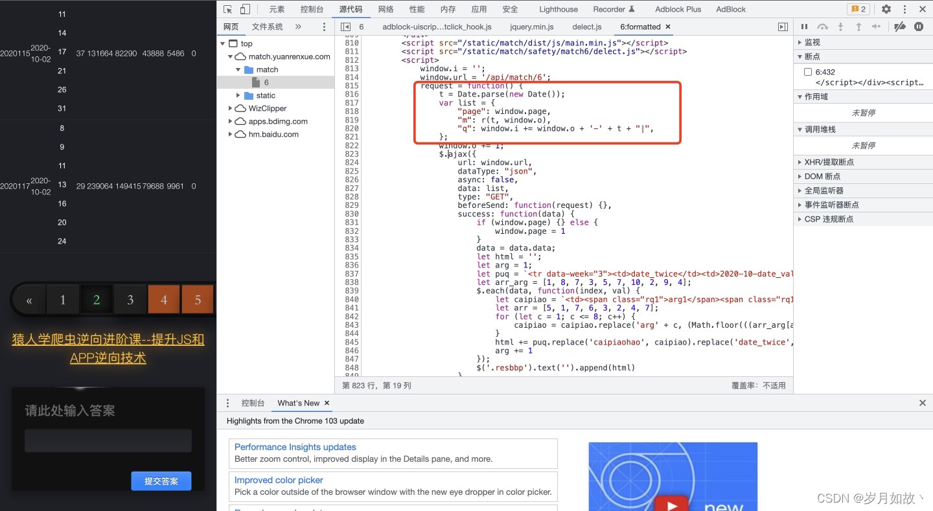933x511 pixels.
Task: Switch to the 控制台 panel tab
Action: (312, 9)
